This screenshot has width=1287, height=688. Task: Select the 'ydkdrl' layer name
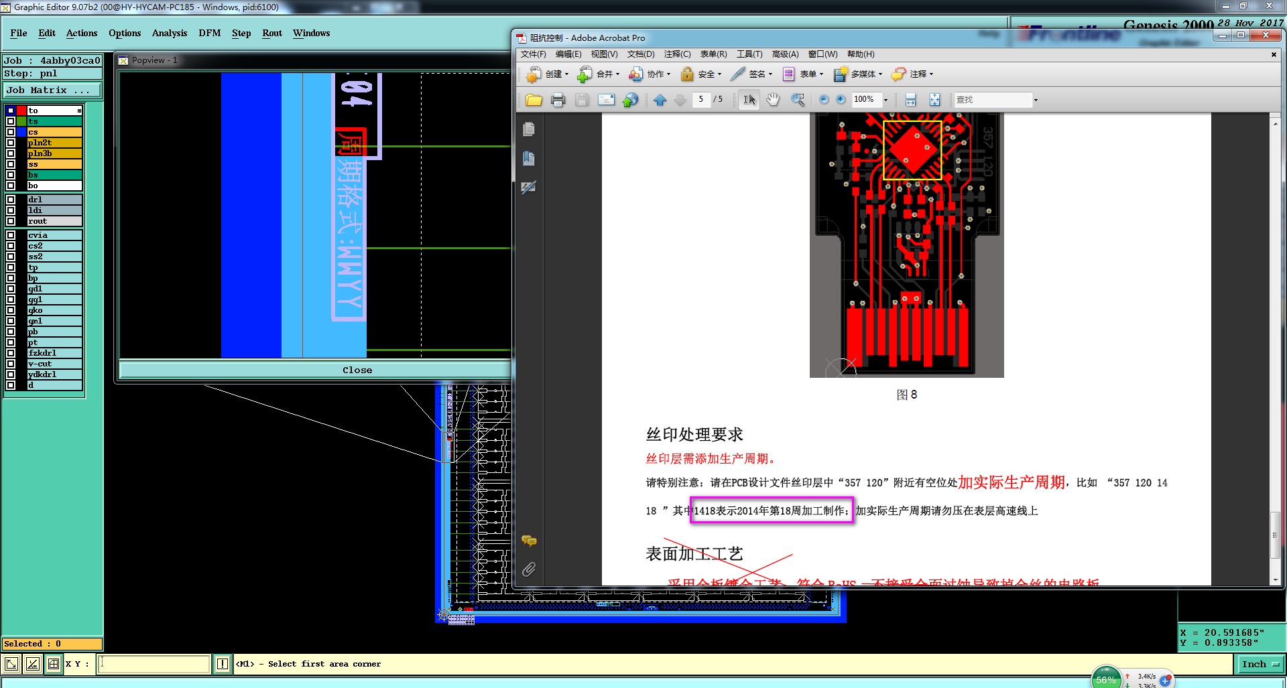(54, 374)
